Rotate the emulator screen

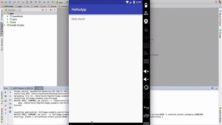(x=146, y=87)
